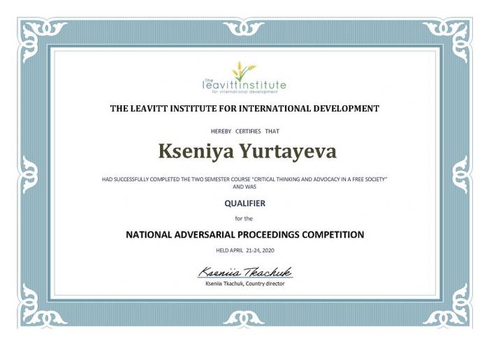Click the top center border ornament
The image size is (489, 345).
point(245,29)
